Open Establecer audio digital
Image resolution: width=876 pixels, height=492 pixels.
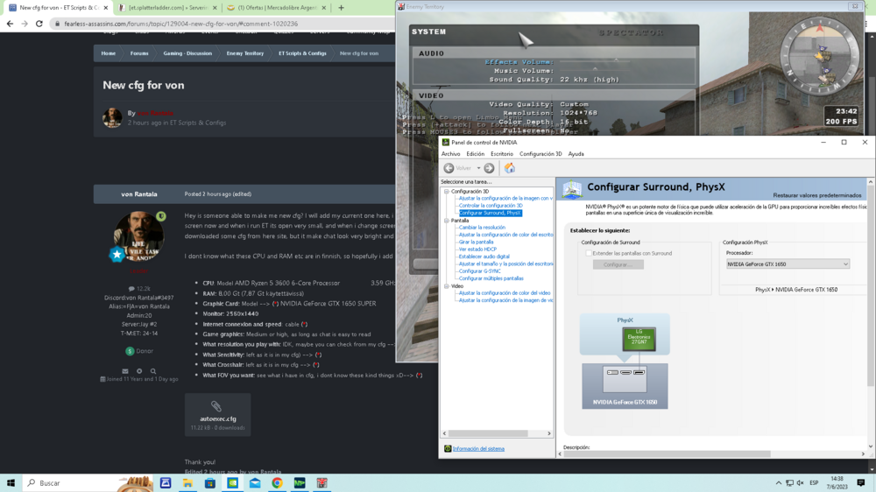point(484,257)
